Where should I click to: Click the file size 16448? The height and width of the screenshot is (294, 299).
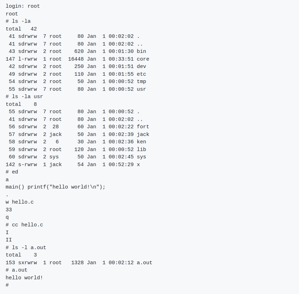(x=76, y=59)
